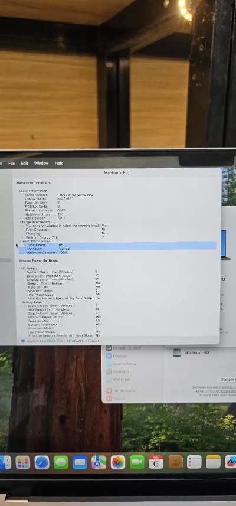Screen dimensions: 236x506
Task: Open Notes app in the Dock
Action: pos(213,462)
